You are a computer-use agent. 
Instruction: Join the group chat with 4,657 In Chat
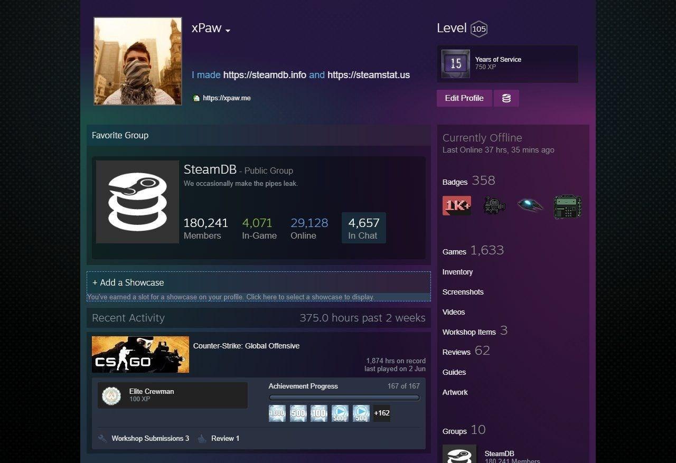tap(364, 228)
